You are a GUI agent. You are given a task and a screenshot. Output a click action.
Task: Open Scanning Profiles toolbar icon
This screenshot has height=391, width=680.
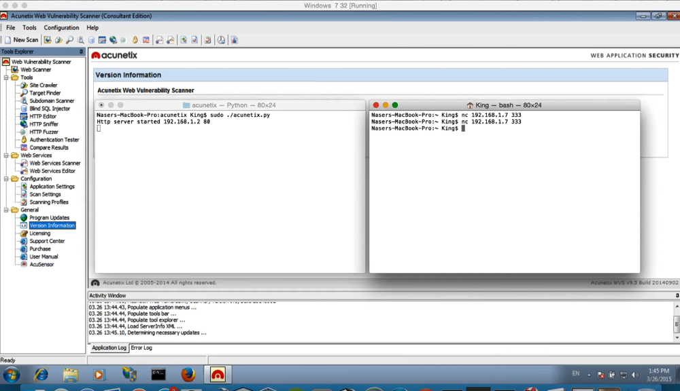pos(207,40)
